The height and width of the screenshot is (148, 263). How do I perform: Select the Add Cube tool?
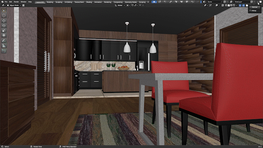pos(4,51)
